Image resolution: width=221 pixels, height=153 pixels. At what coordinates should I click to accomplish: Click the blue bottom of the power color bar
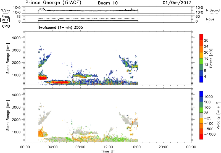(201, 79)
